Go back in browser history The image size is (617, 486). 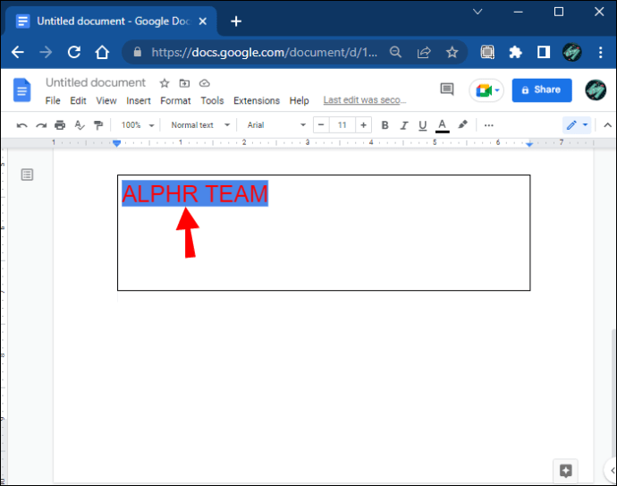pos(18,52)
